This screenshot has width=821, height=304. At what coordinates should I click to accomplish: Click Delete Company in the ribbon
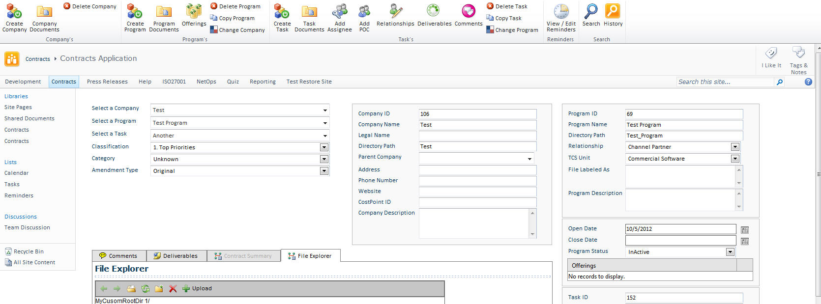pos(90,6)
